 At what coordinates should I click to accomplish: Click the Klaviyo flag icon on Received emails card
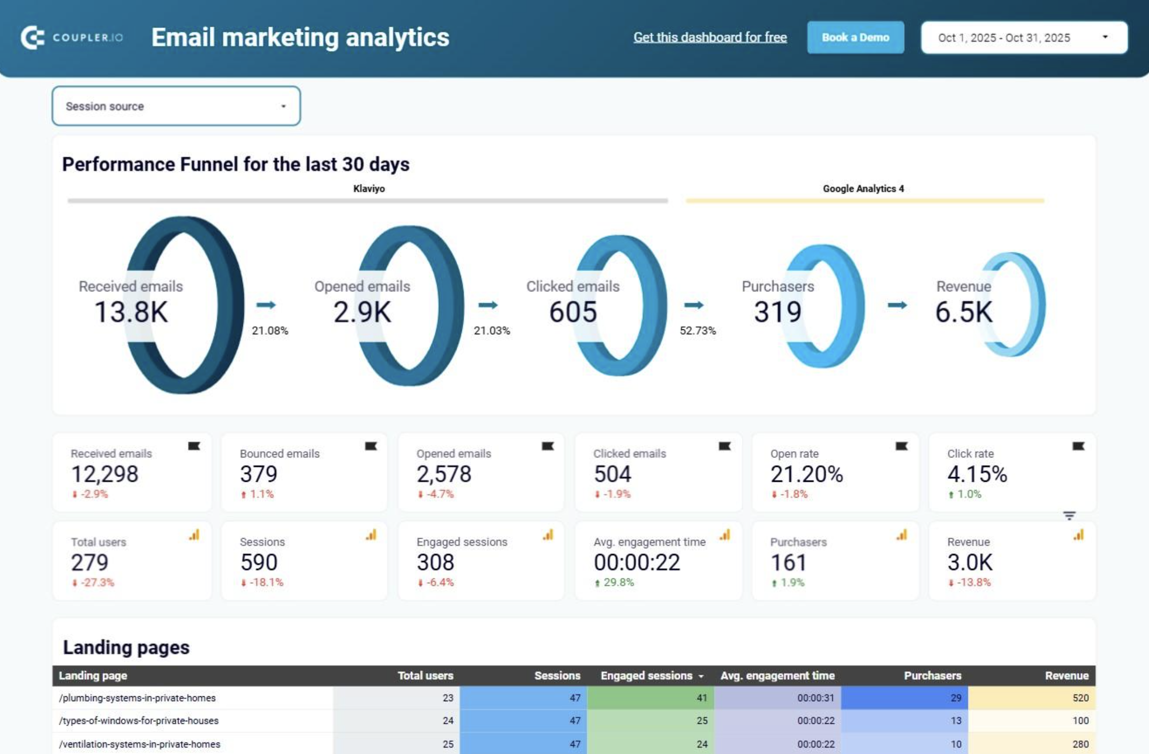(193, 446)
